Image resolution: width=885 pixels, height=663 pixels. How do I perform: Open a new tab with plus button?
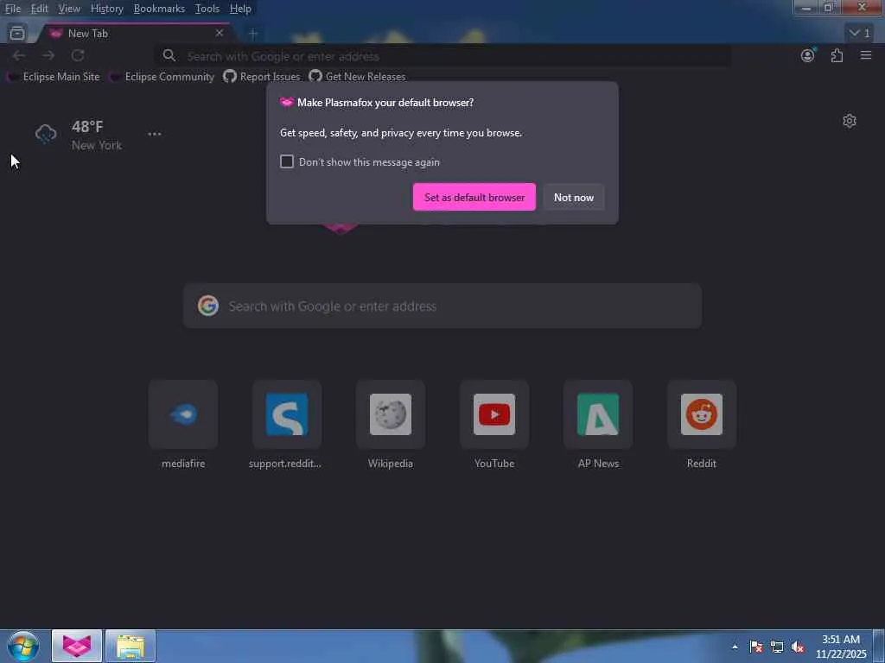click(x=253, y=34)
